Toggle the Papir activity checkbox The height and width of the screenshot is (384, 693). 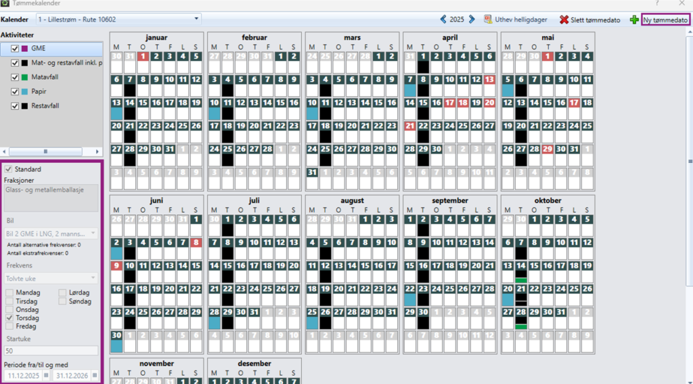click(15, 91)
